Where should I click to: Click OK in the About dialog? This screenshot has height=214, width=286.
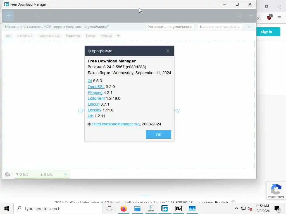point(159,135)
